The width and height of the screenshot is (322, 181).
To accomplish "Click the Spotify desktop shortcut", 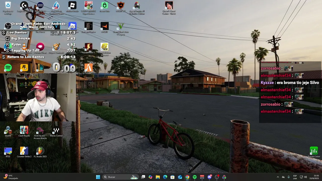I will point(8,68).
